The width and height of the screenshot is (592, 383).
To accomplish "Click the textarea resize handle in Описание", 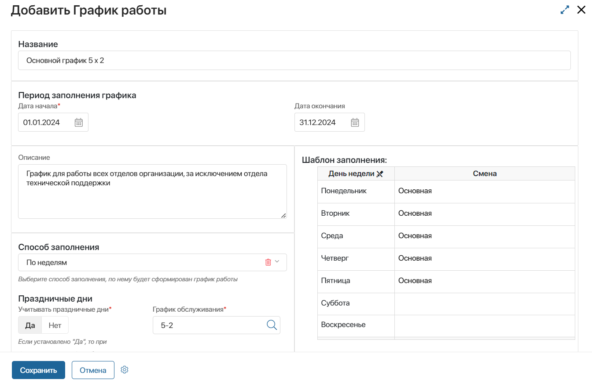I will coord(283,215).
